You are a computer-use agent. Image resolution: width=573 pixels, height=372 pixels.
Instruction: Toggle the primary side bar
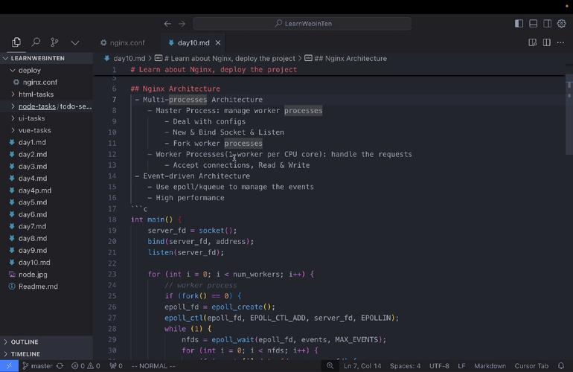point(519,24)
